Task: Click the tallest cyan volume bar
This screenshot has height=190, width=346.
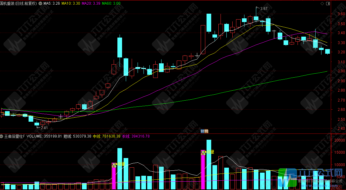Action: click(209, 165)
